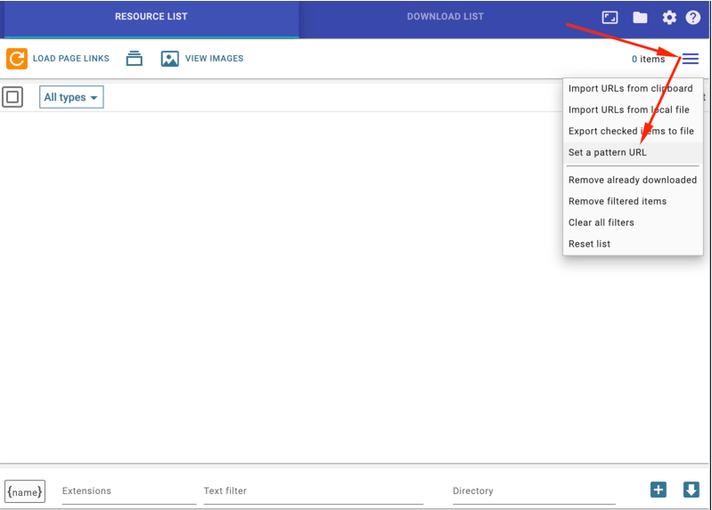Select Remove already downloaded
This screenshot has height=510, width=712.
633,180
